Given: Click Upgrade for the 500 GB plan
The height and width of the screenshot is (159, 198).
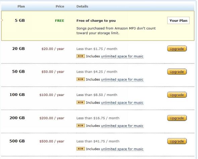Looking at the screenshot, I should [x=177, y=141].
